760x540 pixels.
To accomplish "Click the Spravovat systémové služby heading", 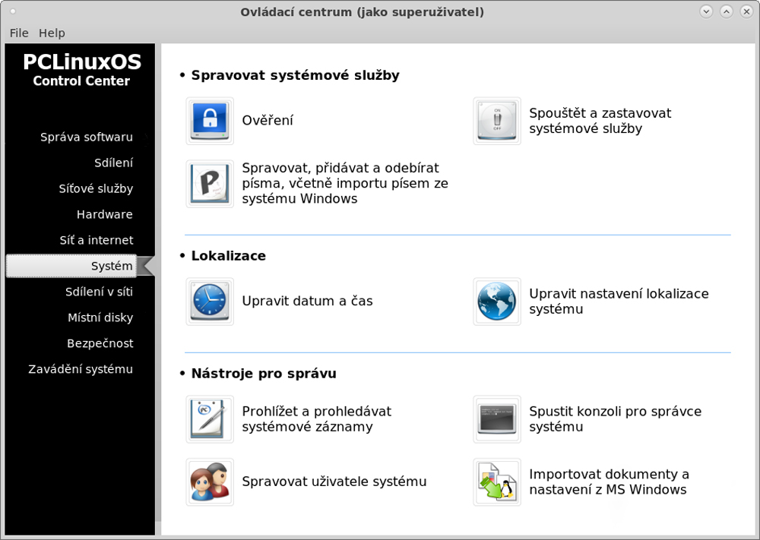I will [x=295, y=75].
